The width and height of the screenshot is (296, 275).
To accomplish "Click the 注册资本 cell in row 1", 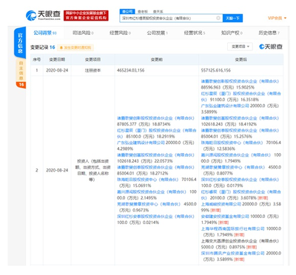I will pyautogui.click(x=92, y=70).
